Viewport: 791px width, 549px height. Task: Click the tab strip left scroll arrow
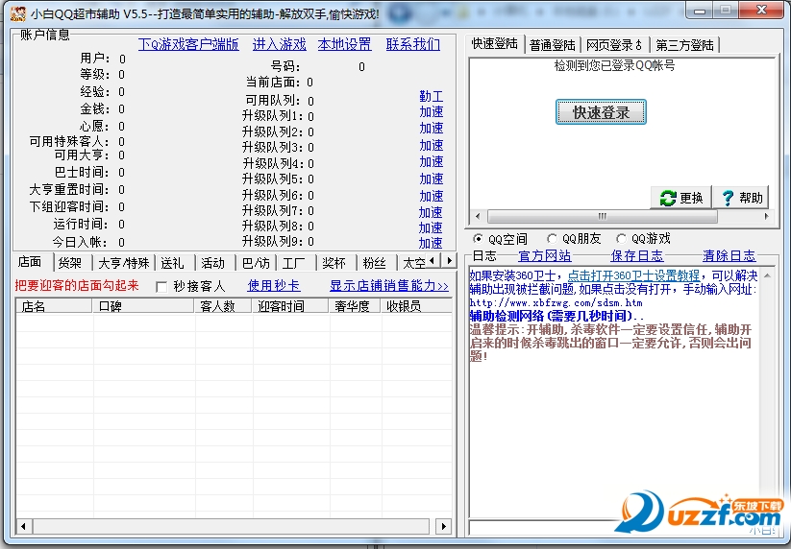pyautogui.click(x=432, y=261)
